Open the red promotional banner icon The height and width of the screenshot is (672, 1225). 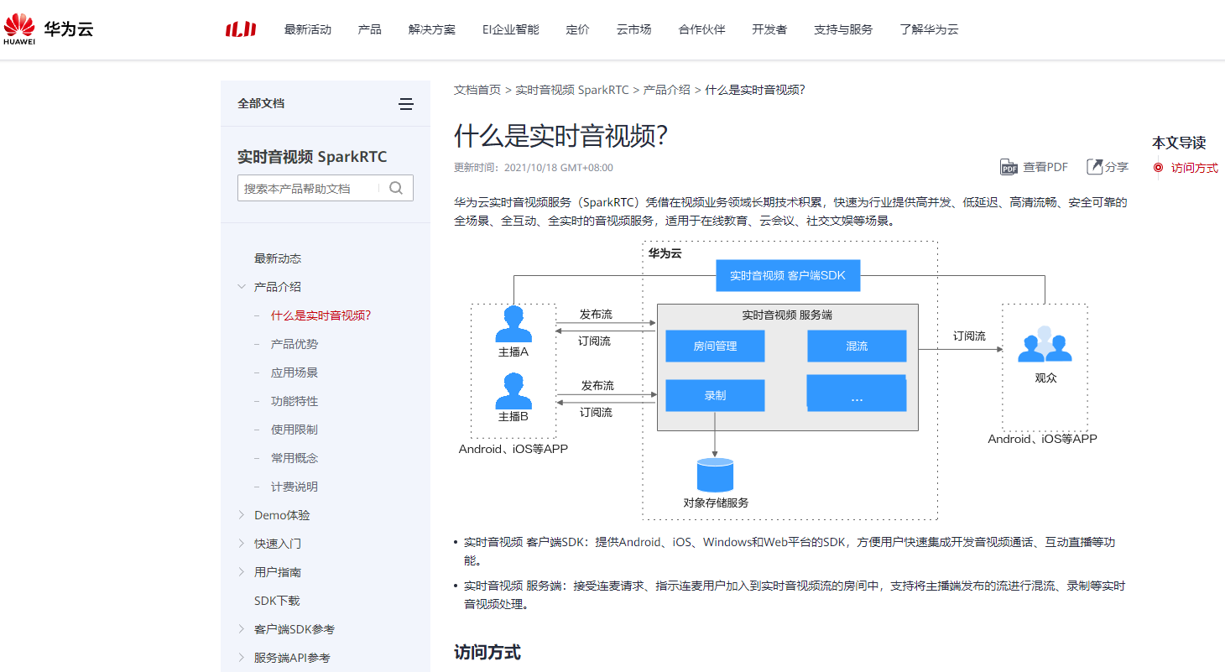pos(241,29)
